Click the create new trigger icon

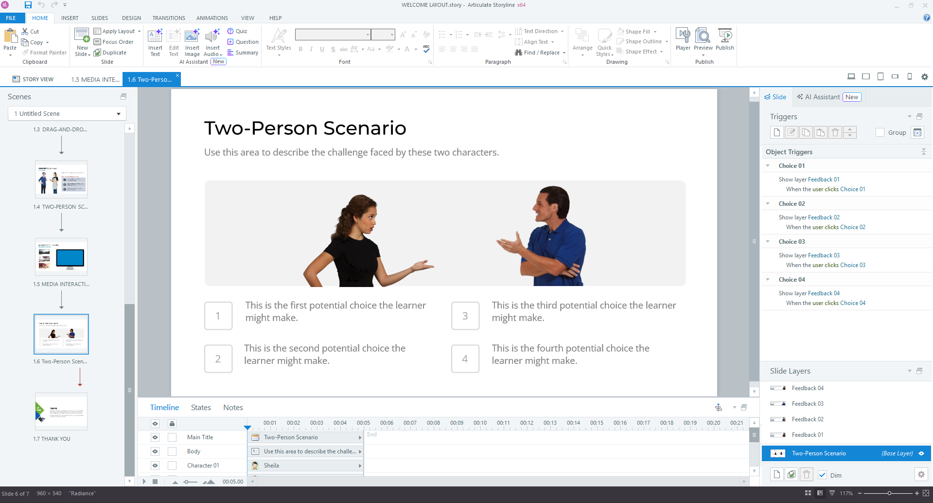pyautogui.click(x=776, y=132)
